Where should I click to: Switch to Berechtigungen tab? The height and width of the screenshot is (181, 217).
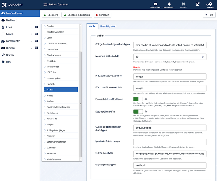click(x=108, y=26)
